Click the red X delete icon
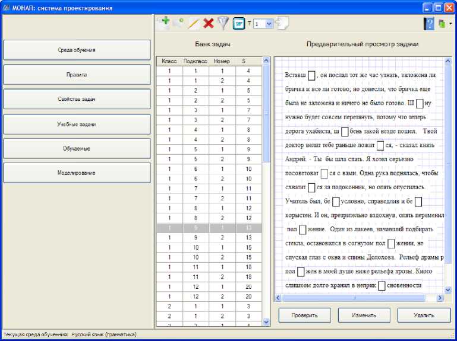 coord(209,23)
